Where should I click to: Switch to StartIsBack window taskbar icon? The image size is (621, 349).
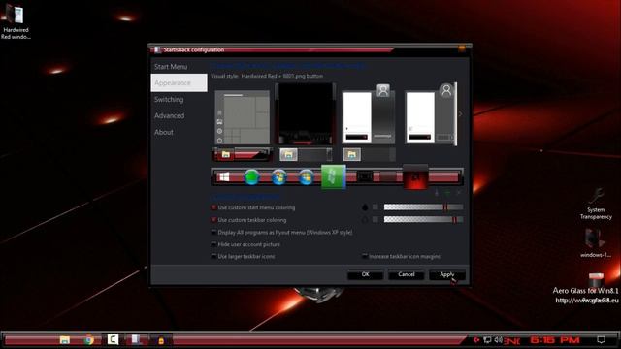(x=136, y=340)
